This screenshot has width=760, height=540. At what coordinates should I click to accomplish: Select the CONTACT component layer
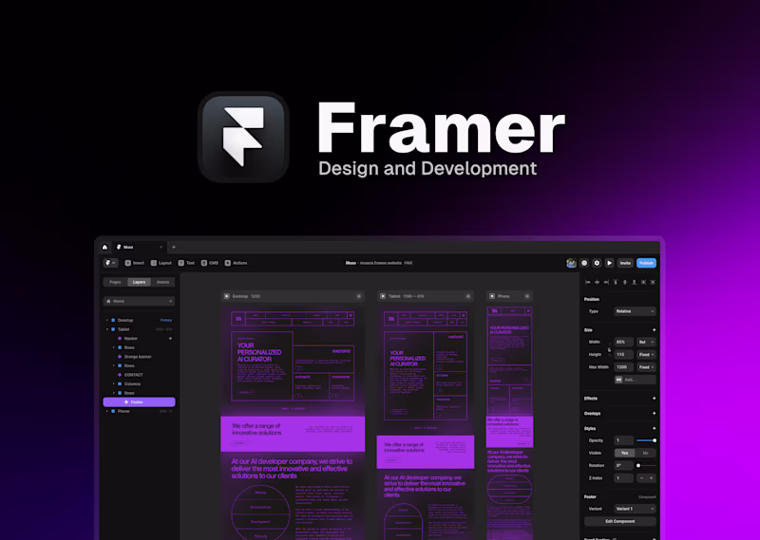click(x=130, y=375)
